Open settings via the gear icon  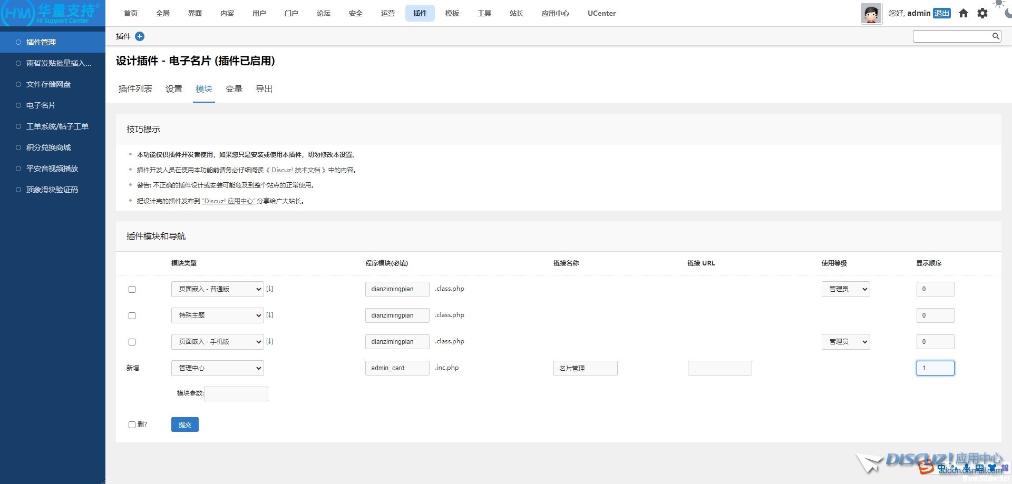pos(982,13)
